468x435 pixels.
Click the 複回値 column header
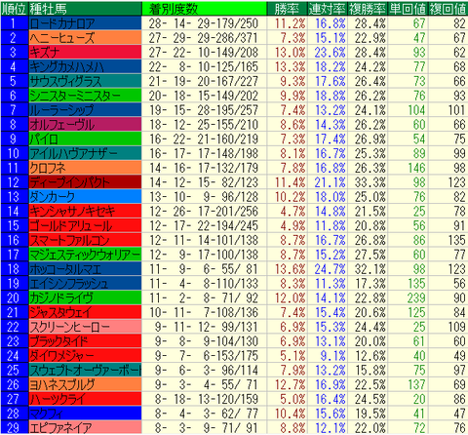point(448,9)
